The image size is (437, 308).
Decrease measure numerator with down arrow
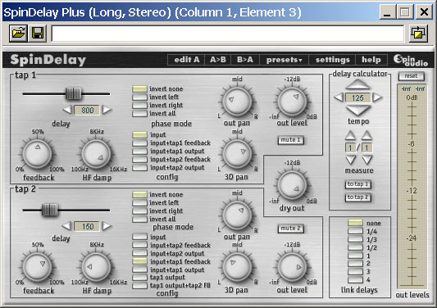pyautogui.click(x=350, y=160)
